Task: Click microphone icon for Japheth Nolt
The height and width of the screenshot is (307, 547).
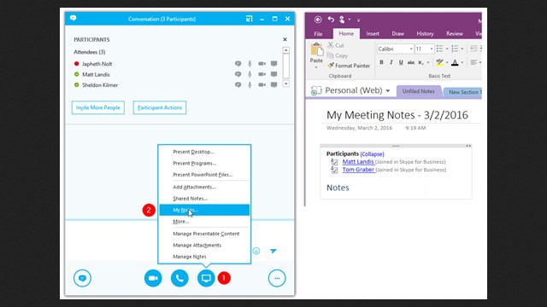Action: 250,64
